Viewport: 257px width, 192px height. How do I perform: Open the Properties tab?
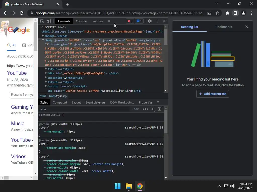tap(146, 102)
